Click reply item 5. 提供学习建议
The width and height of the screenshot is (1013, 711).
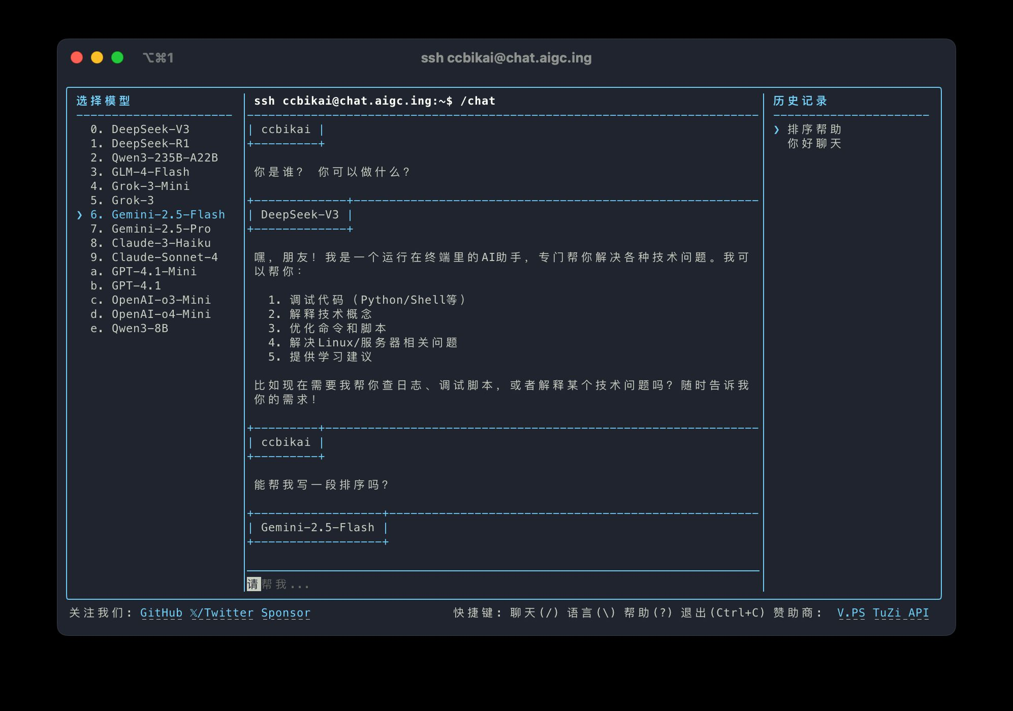point(320,357)
